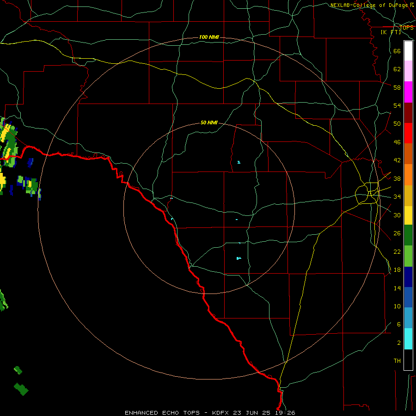This screenshot has width=416, height=416.
Task: Click the dark red 54 kft swatch
Action: (x=408, y=113)
